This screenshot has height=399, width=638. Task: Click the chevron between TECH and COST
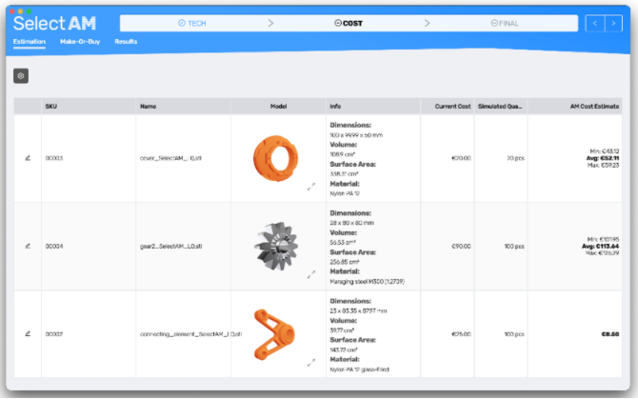coord(270,23)
